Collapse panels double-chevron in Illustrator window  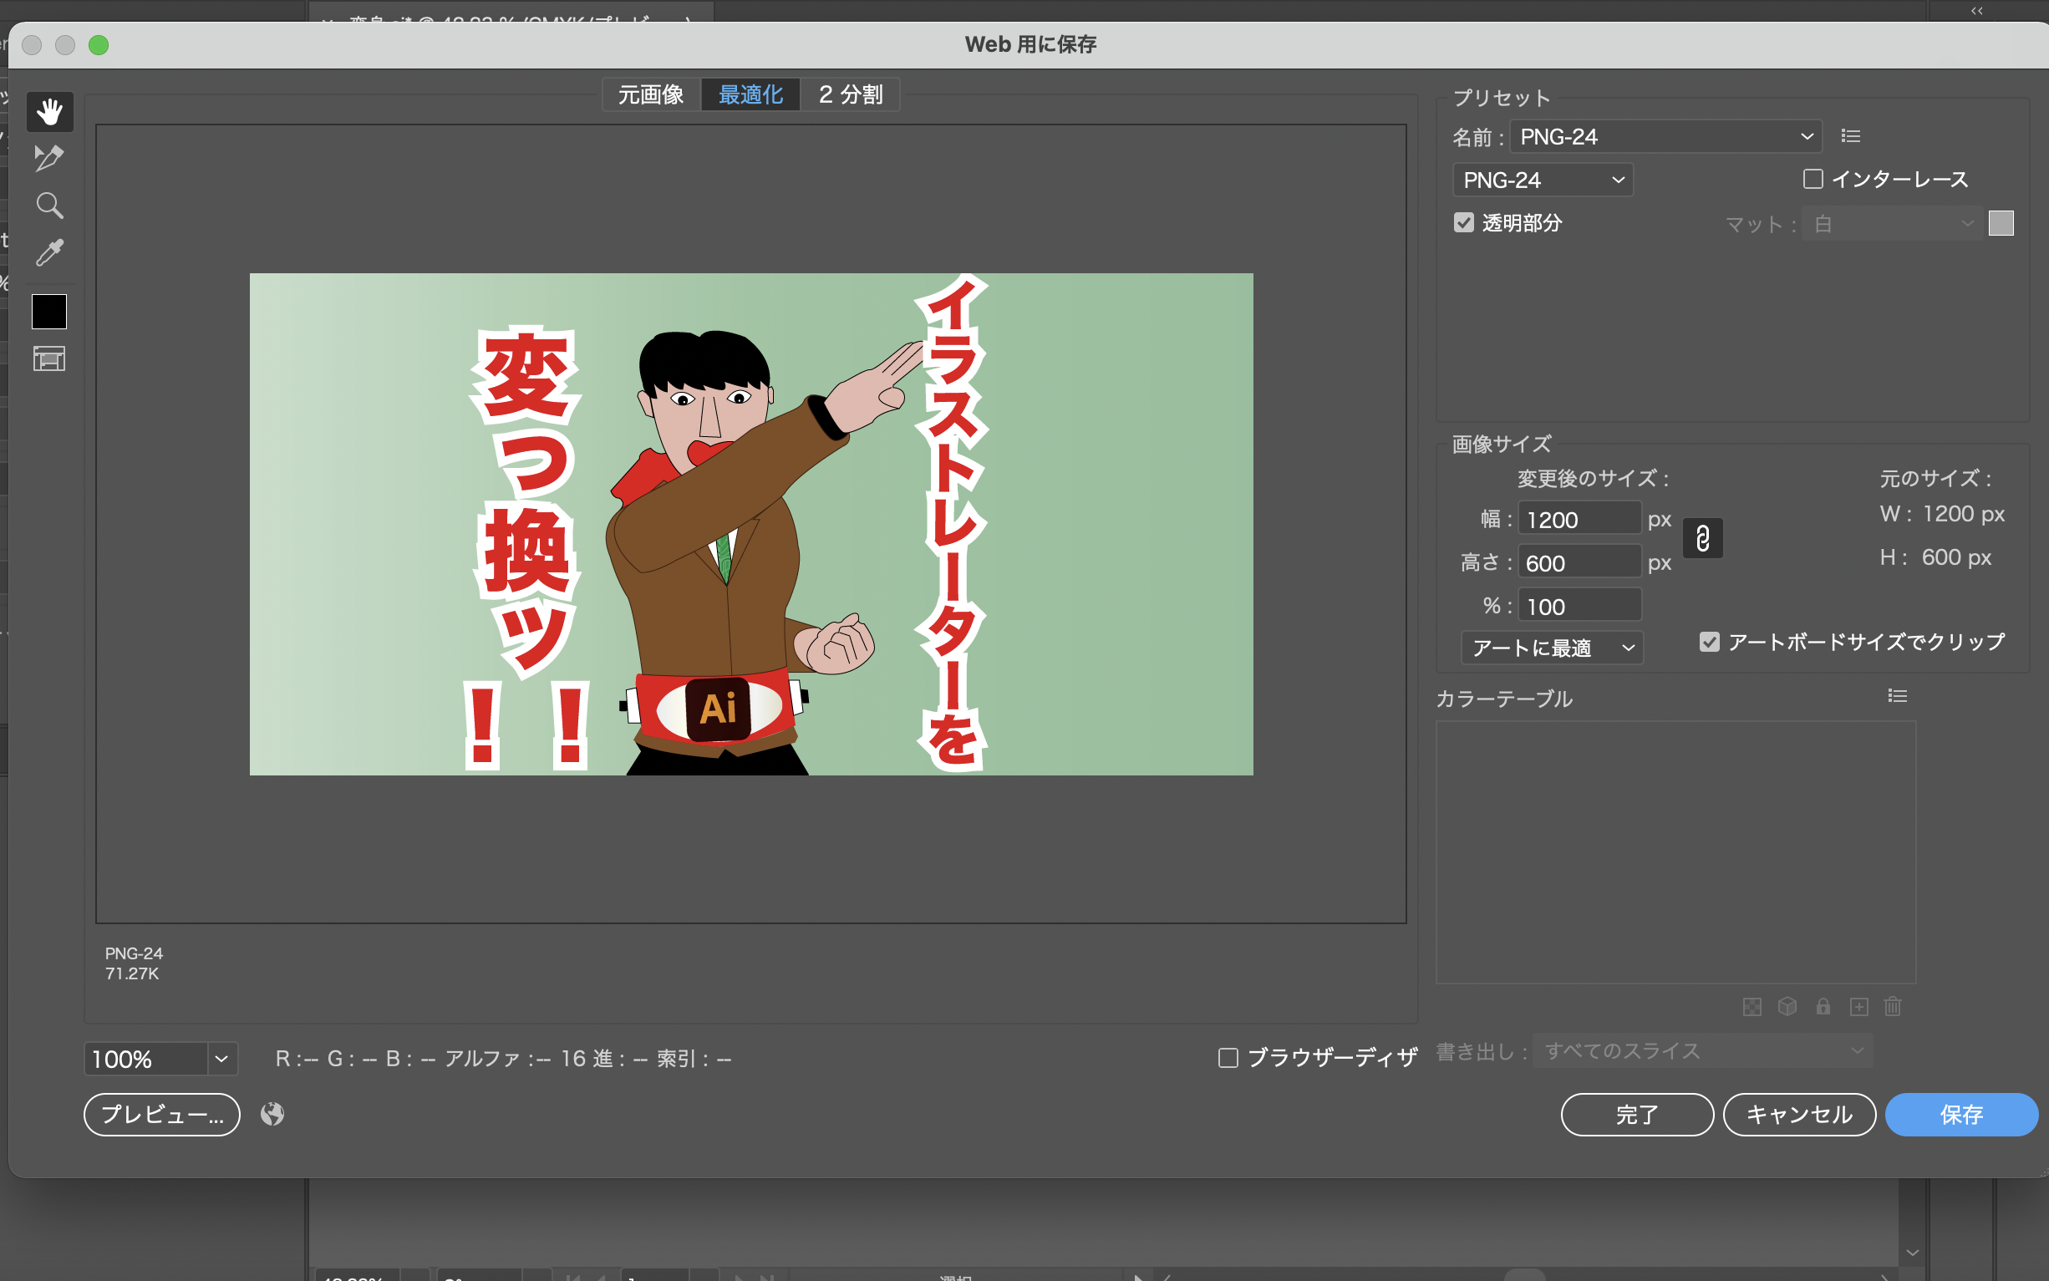1977,11
